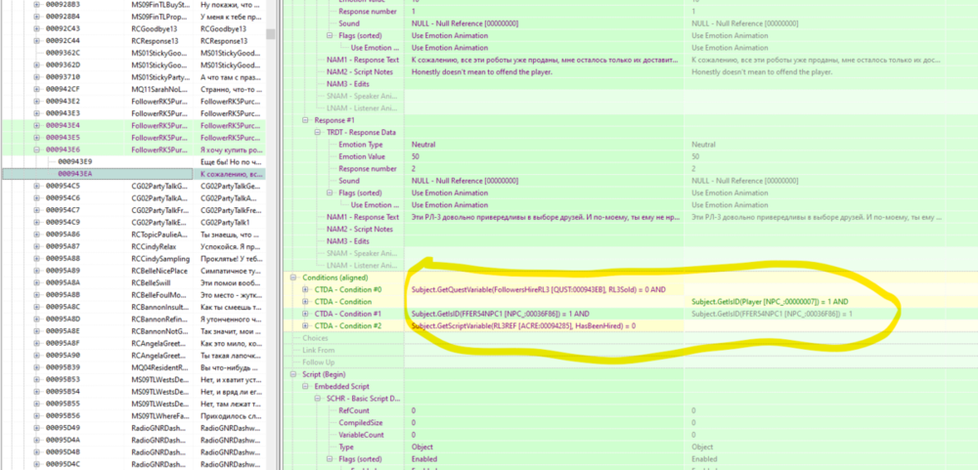
Task: Click the 'Я хочу купить ро...' text cell
Action: [x=232, y=150]
